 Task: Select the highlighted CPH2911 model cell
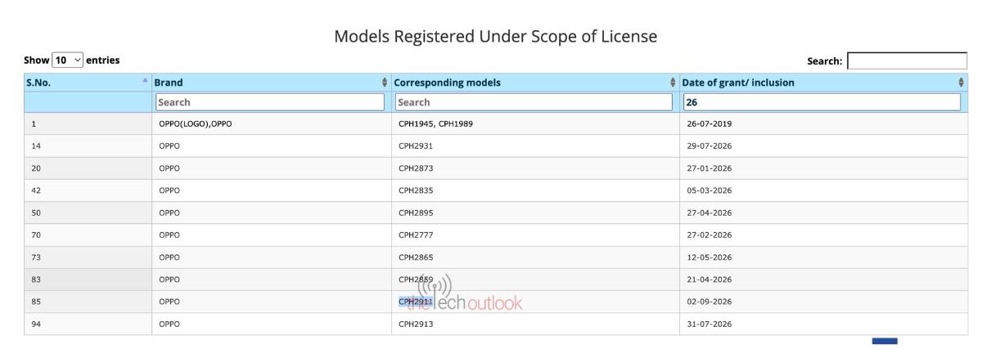click(x=416, y=302)
